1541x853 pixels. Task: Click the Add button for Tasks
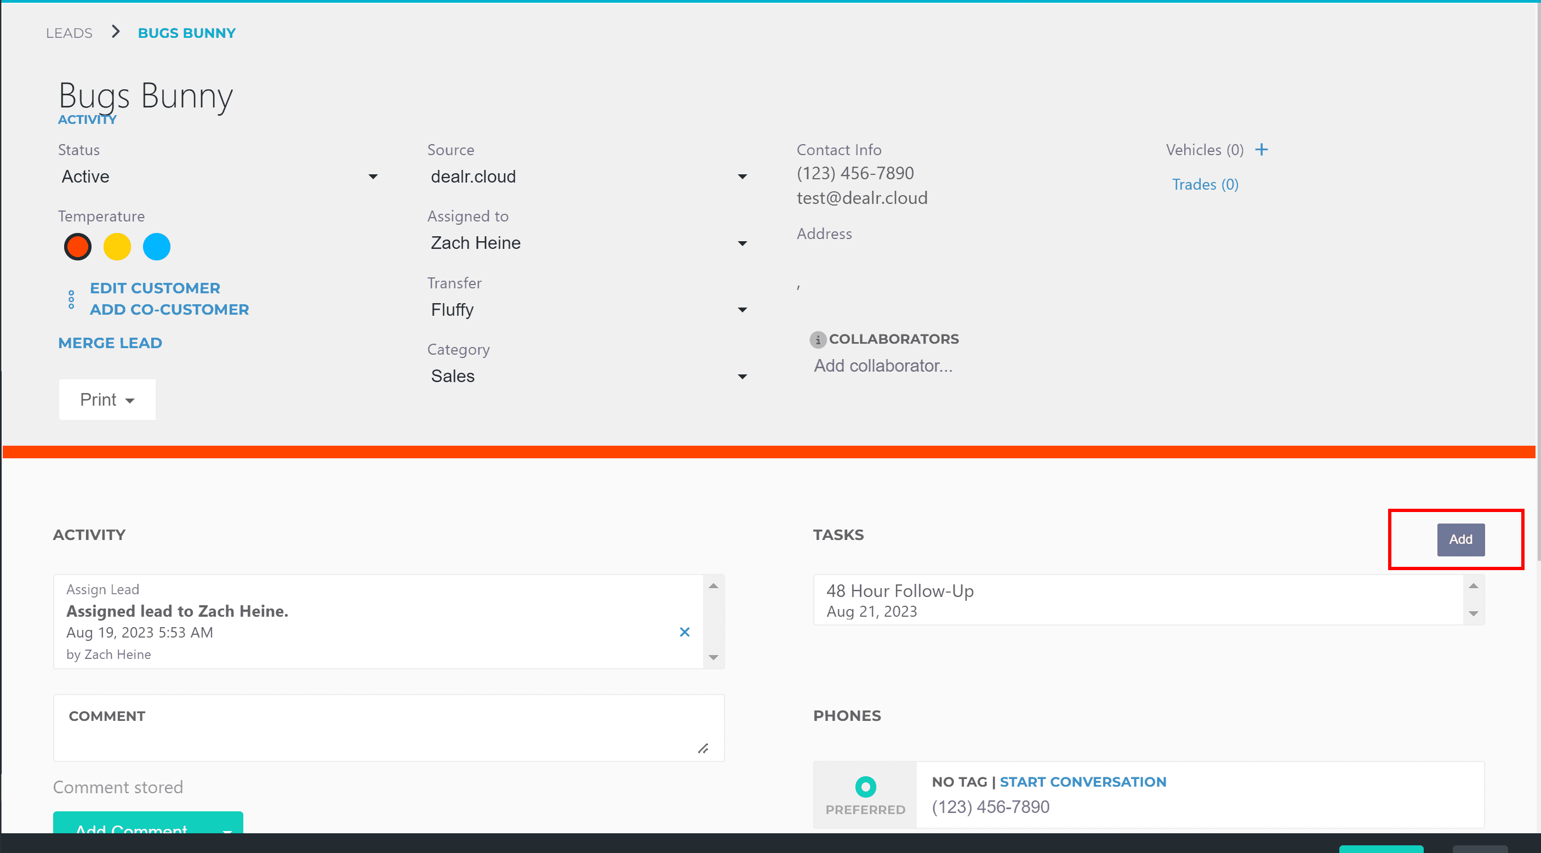coord(1460,539)
